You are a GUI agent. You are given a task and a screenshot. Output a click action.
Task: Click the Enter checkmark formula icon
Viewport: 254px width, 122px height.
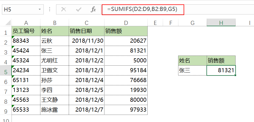[79, 10]
